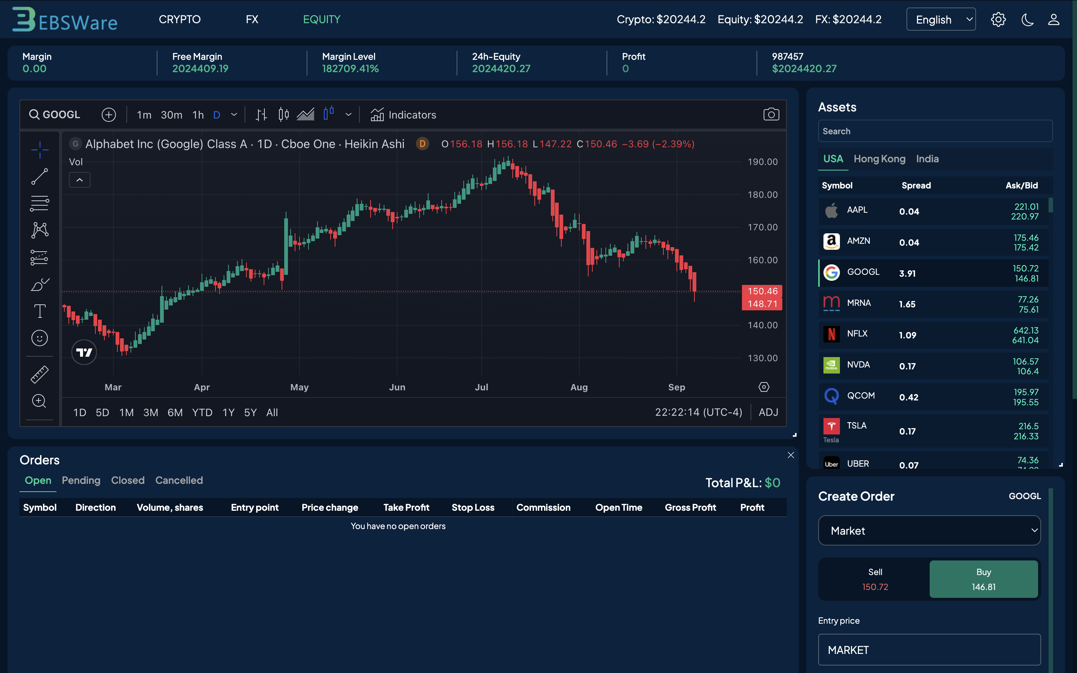The width and height of the screenshot is (1077, 673).
Task: Switch chart to area style
Action: point(306,115)
